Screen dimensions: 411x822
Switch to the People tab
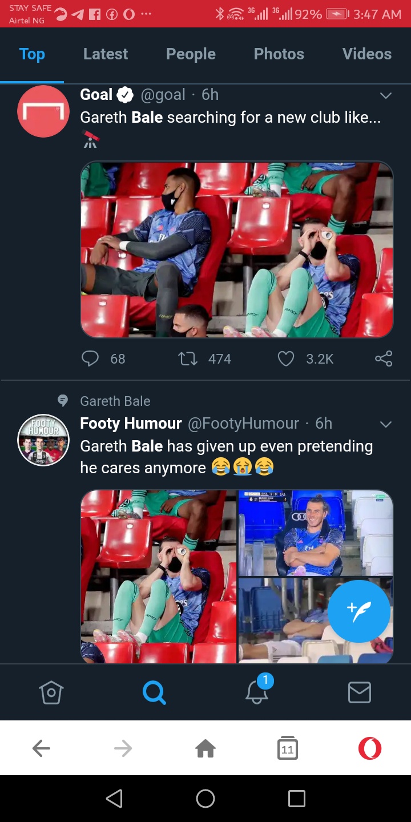tap(191, 54)
